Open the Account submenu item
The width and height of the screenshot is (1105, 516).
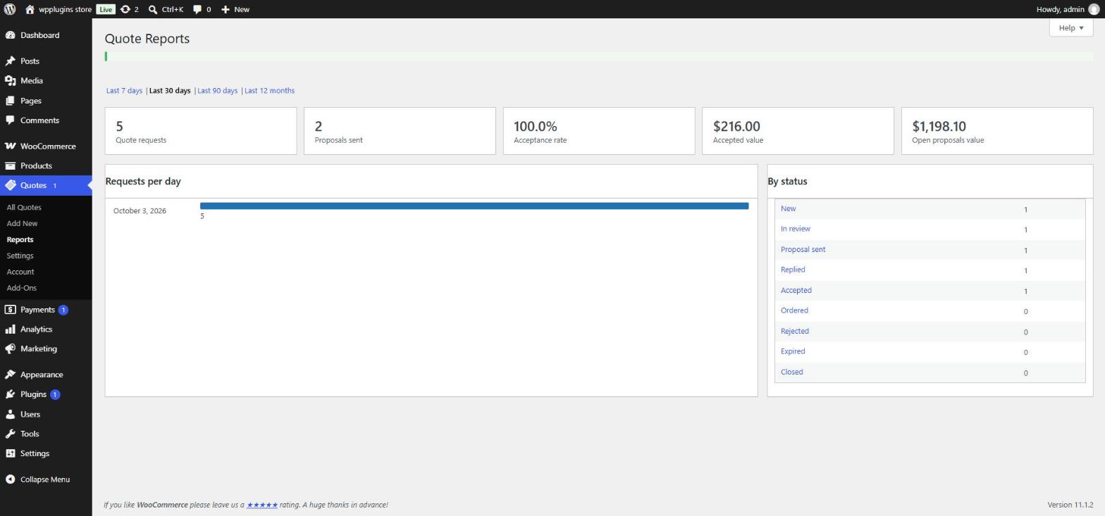tap(20, 272)
